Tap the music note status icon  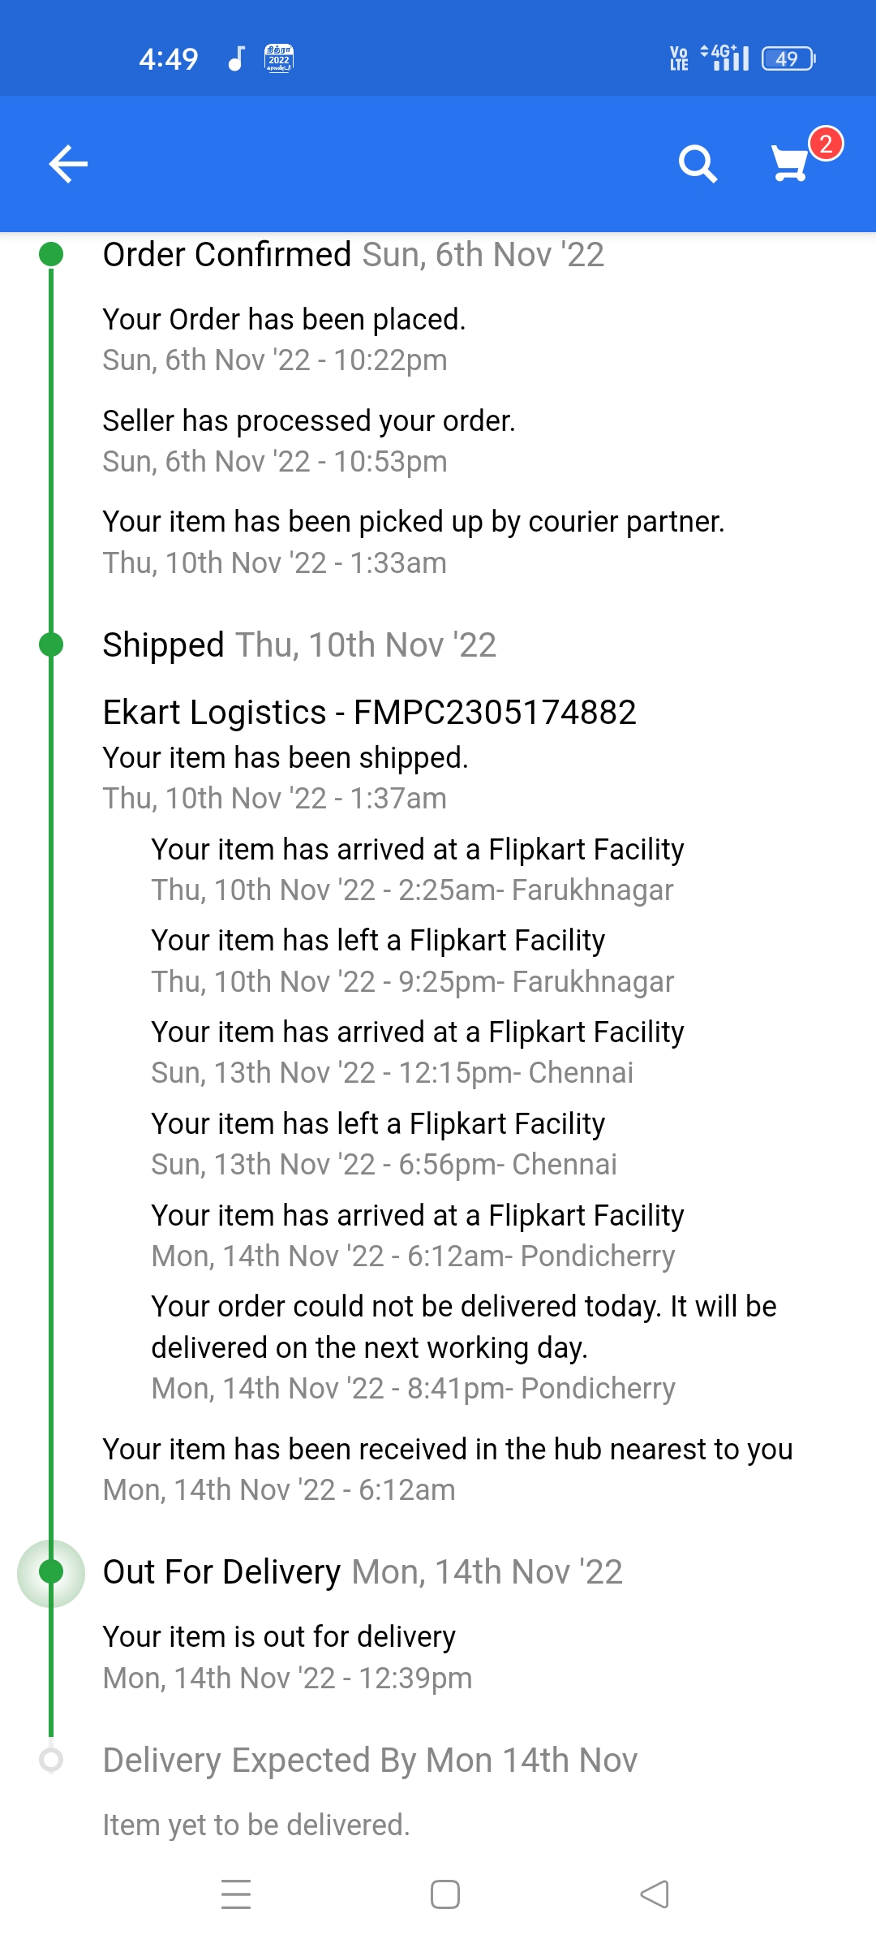(x=236, y=58)
